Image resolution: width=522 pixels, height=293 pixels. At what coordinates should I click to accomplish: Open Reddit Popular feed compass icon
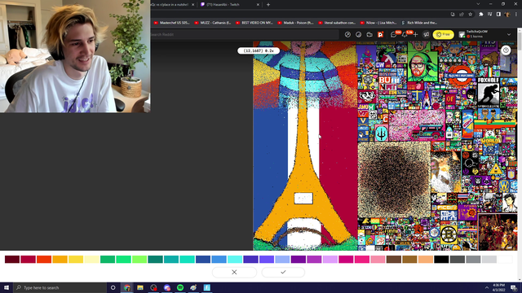tap(347, 34)
